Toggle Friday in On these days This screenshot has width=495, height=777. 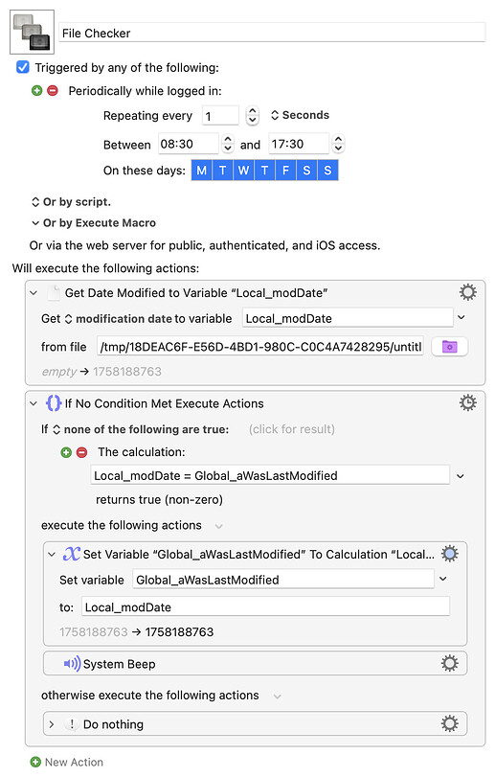coord(285,170)
